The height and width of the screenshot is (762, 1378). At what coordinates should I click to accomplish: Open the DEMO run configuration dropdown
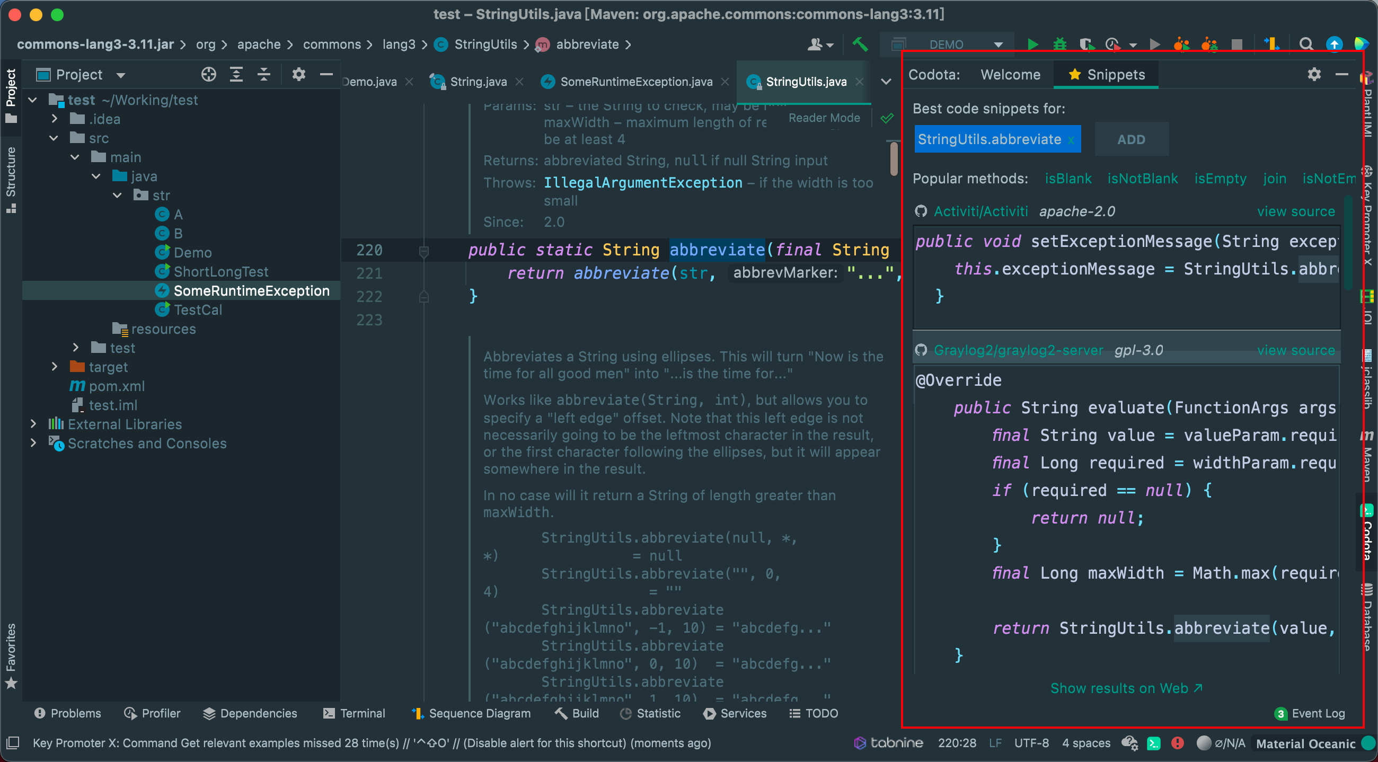(997, 45)
